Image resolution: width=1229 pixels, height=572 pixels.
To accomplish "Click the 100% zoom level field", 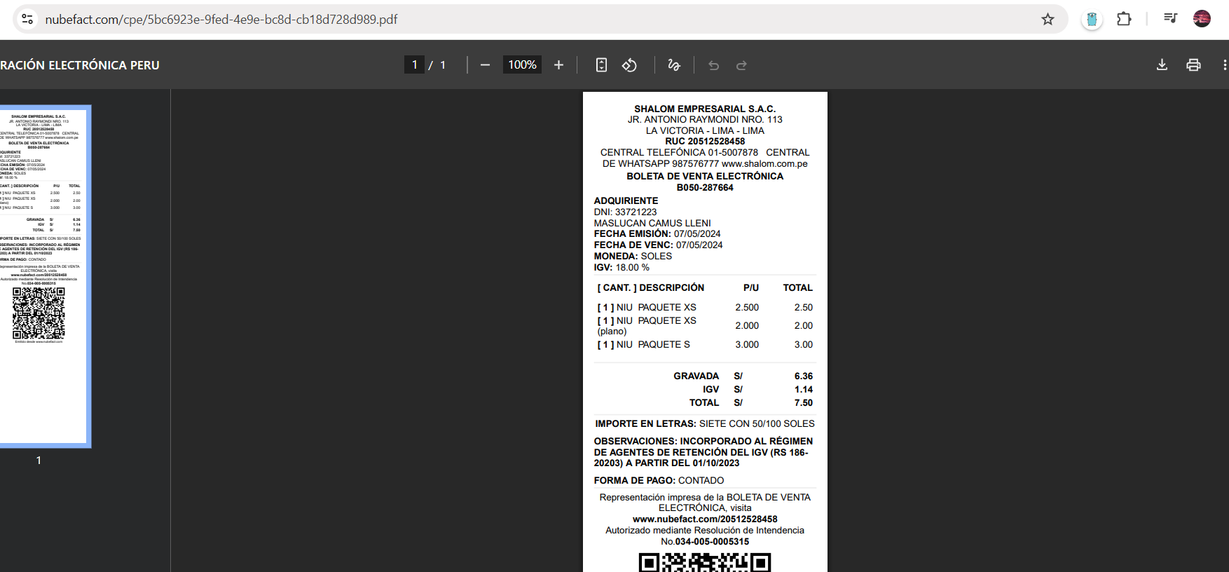I will point(522,65).
